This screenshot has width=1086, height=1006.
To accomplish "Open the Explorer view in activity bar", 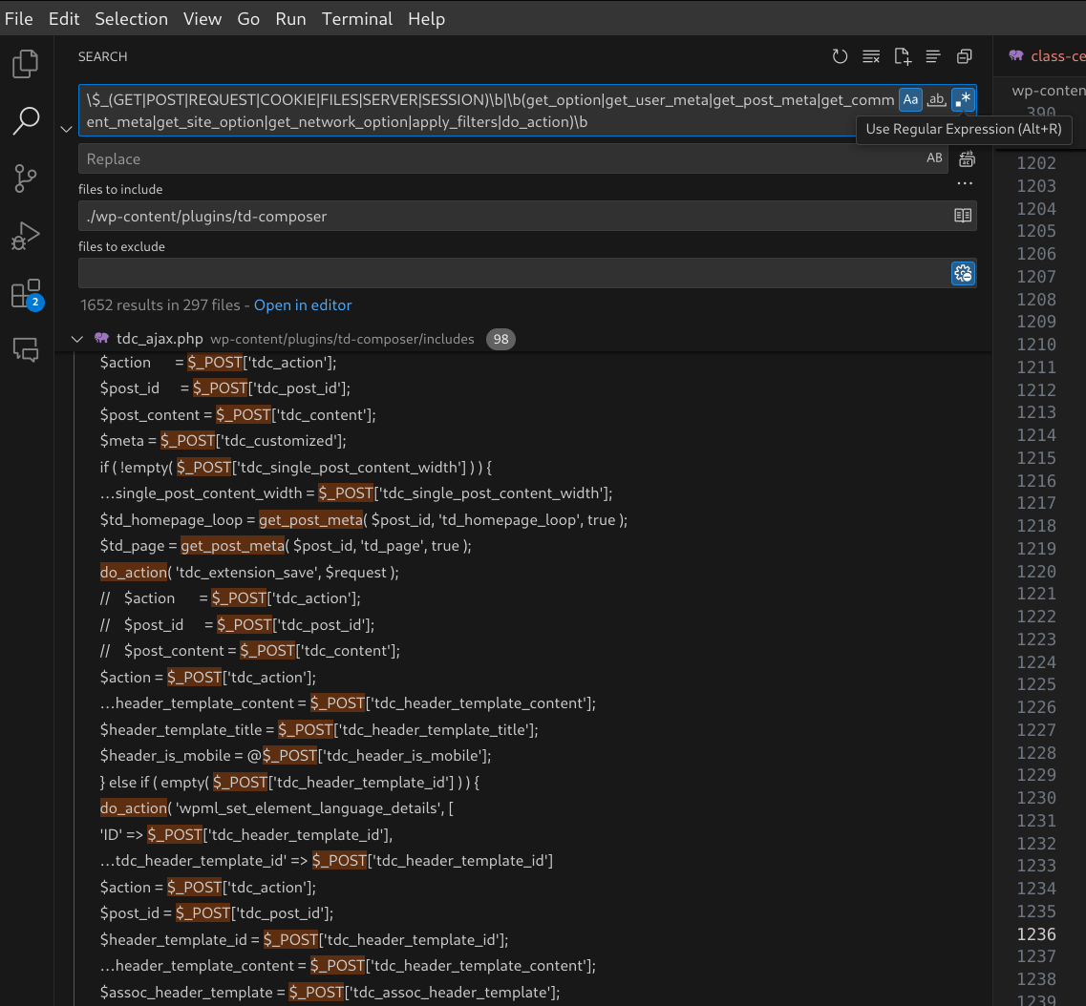I will pos(26,64).
